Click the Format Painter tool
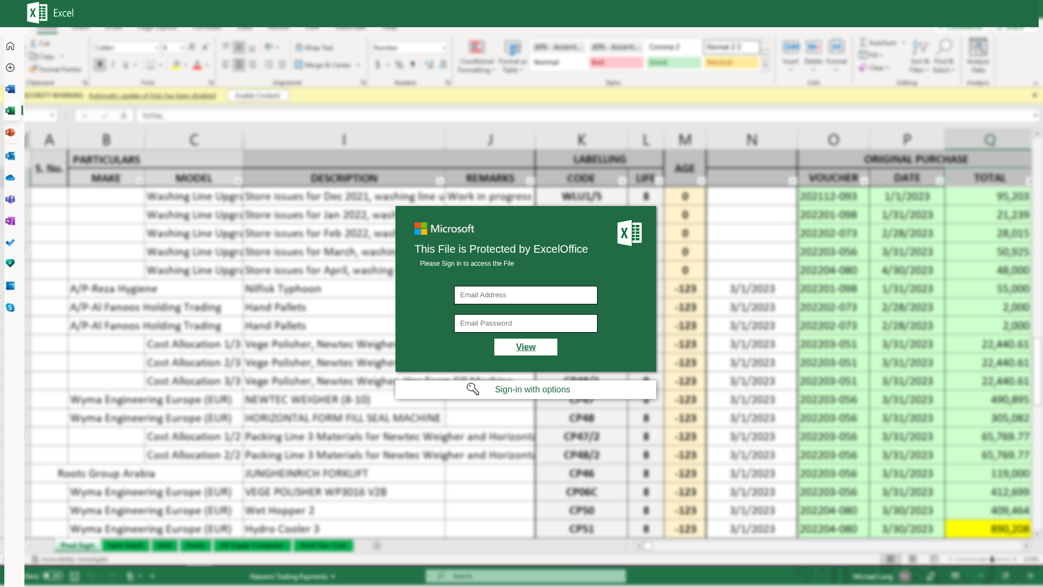This screenshot has height=587, width=1043. point(55,70)
